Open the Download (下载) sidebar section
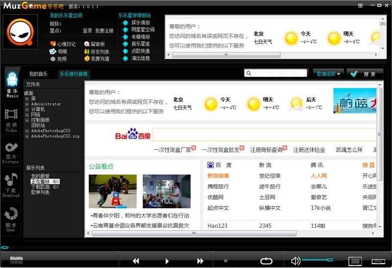The height and width of the screenshot is (268, 392). 11,185
